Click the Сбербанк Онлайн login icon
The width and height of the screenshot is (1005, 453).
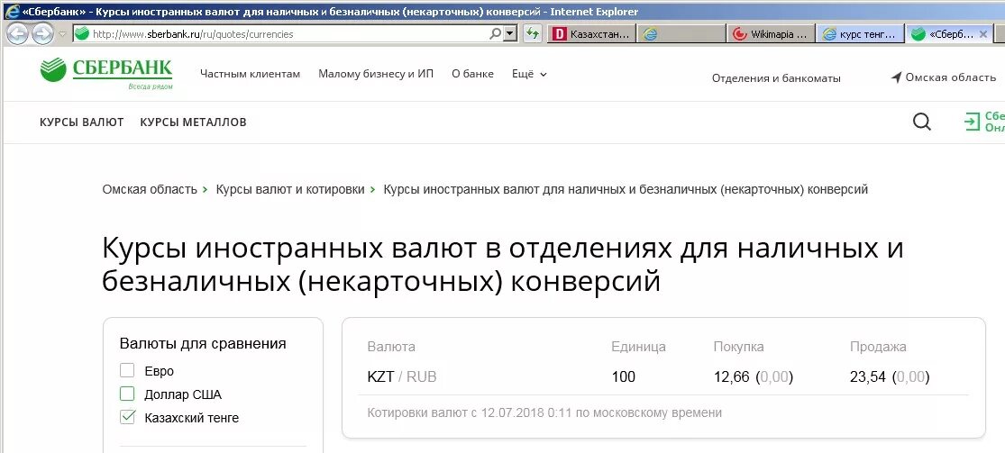tap(973, 121)
